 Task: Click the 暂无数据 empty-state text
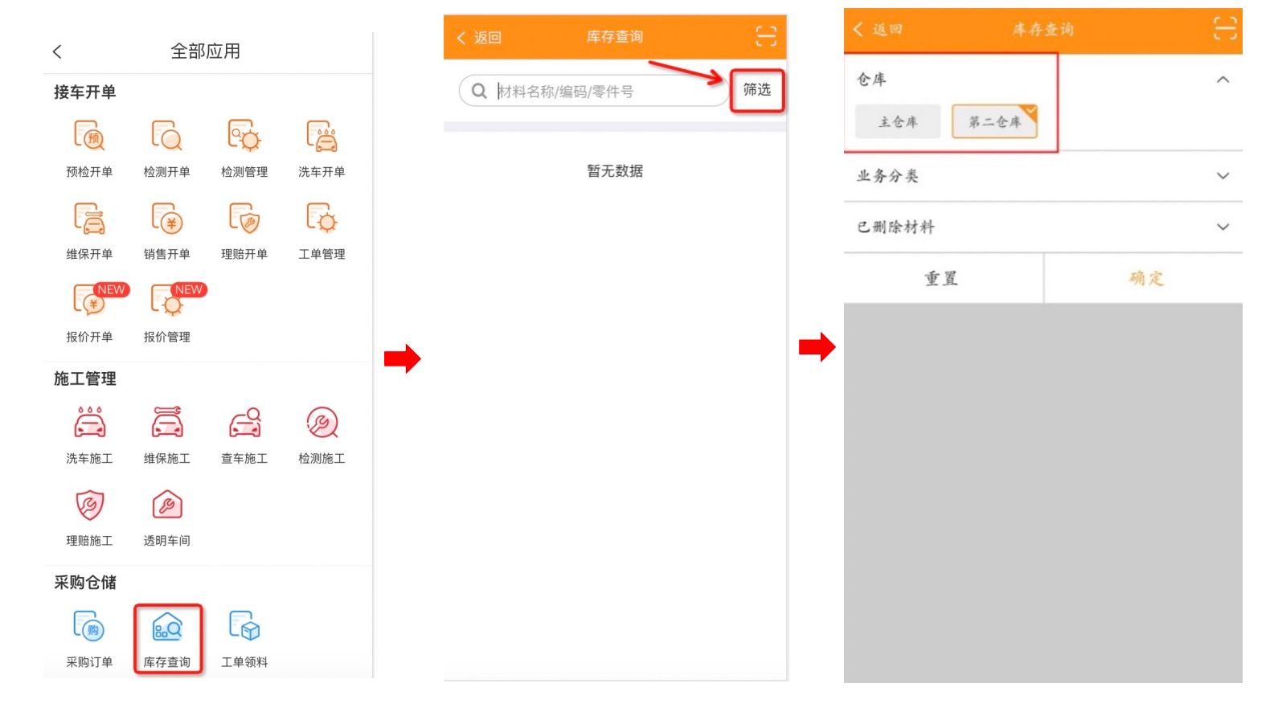click(615, 170)
